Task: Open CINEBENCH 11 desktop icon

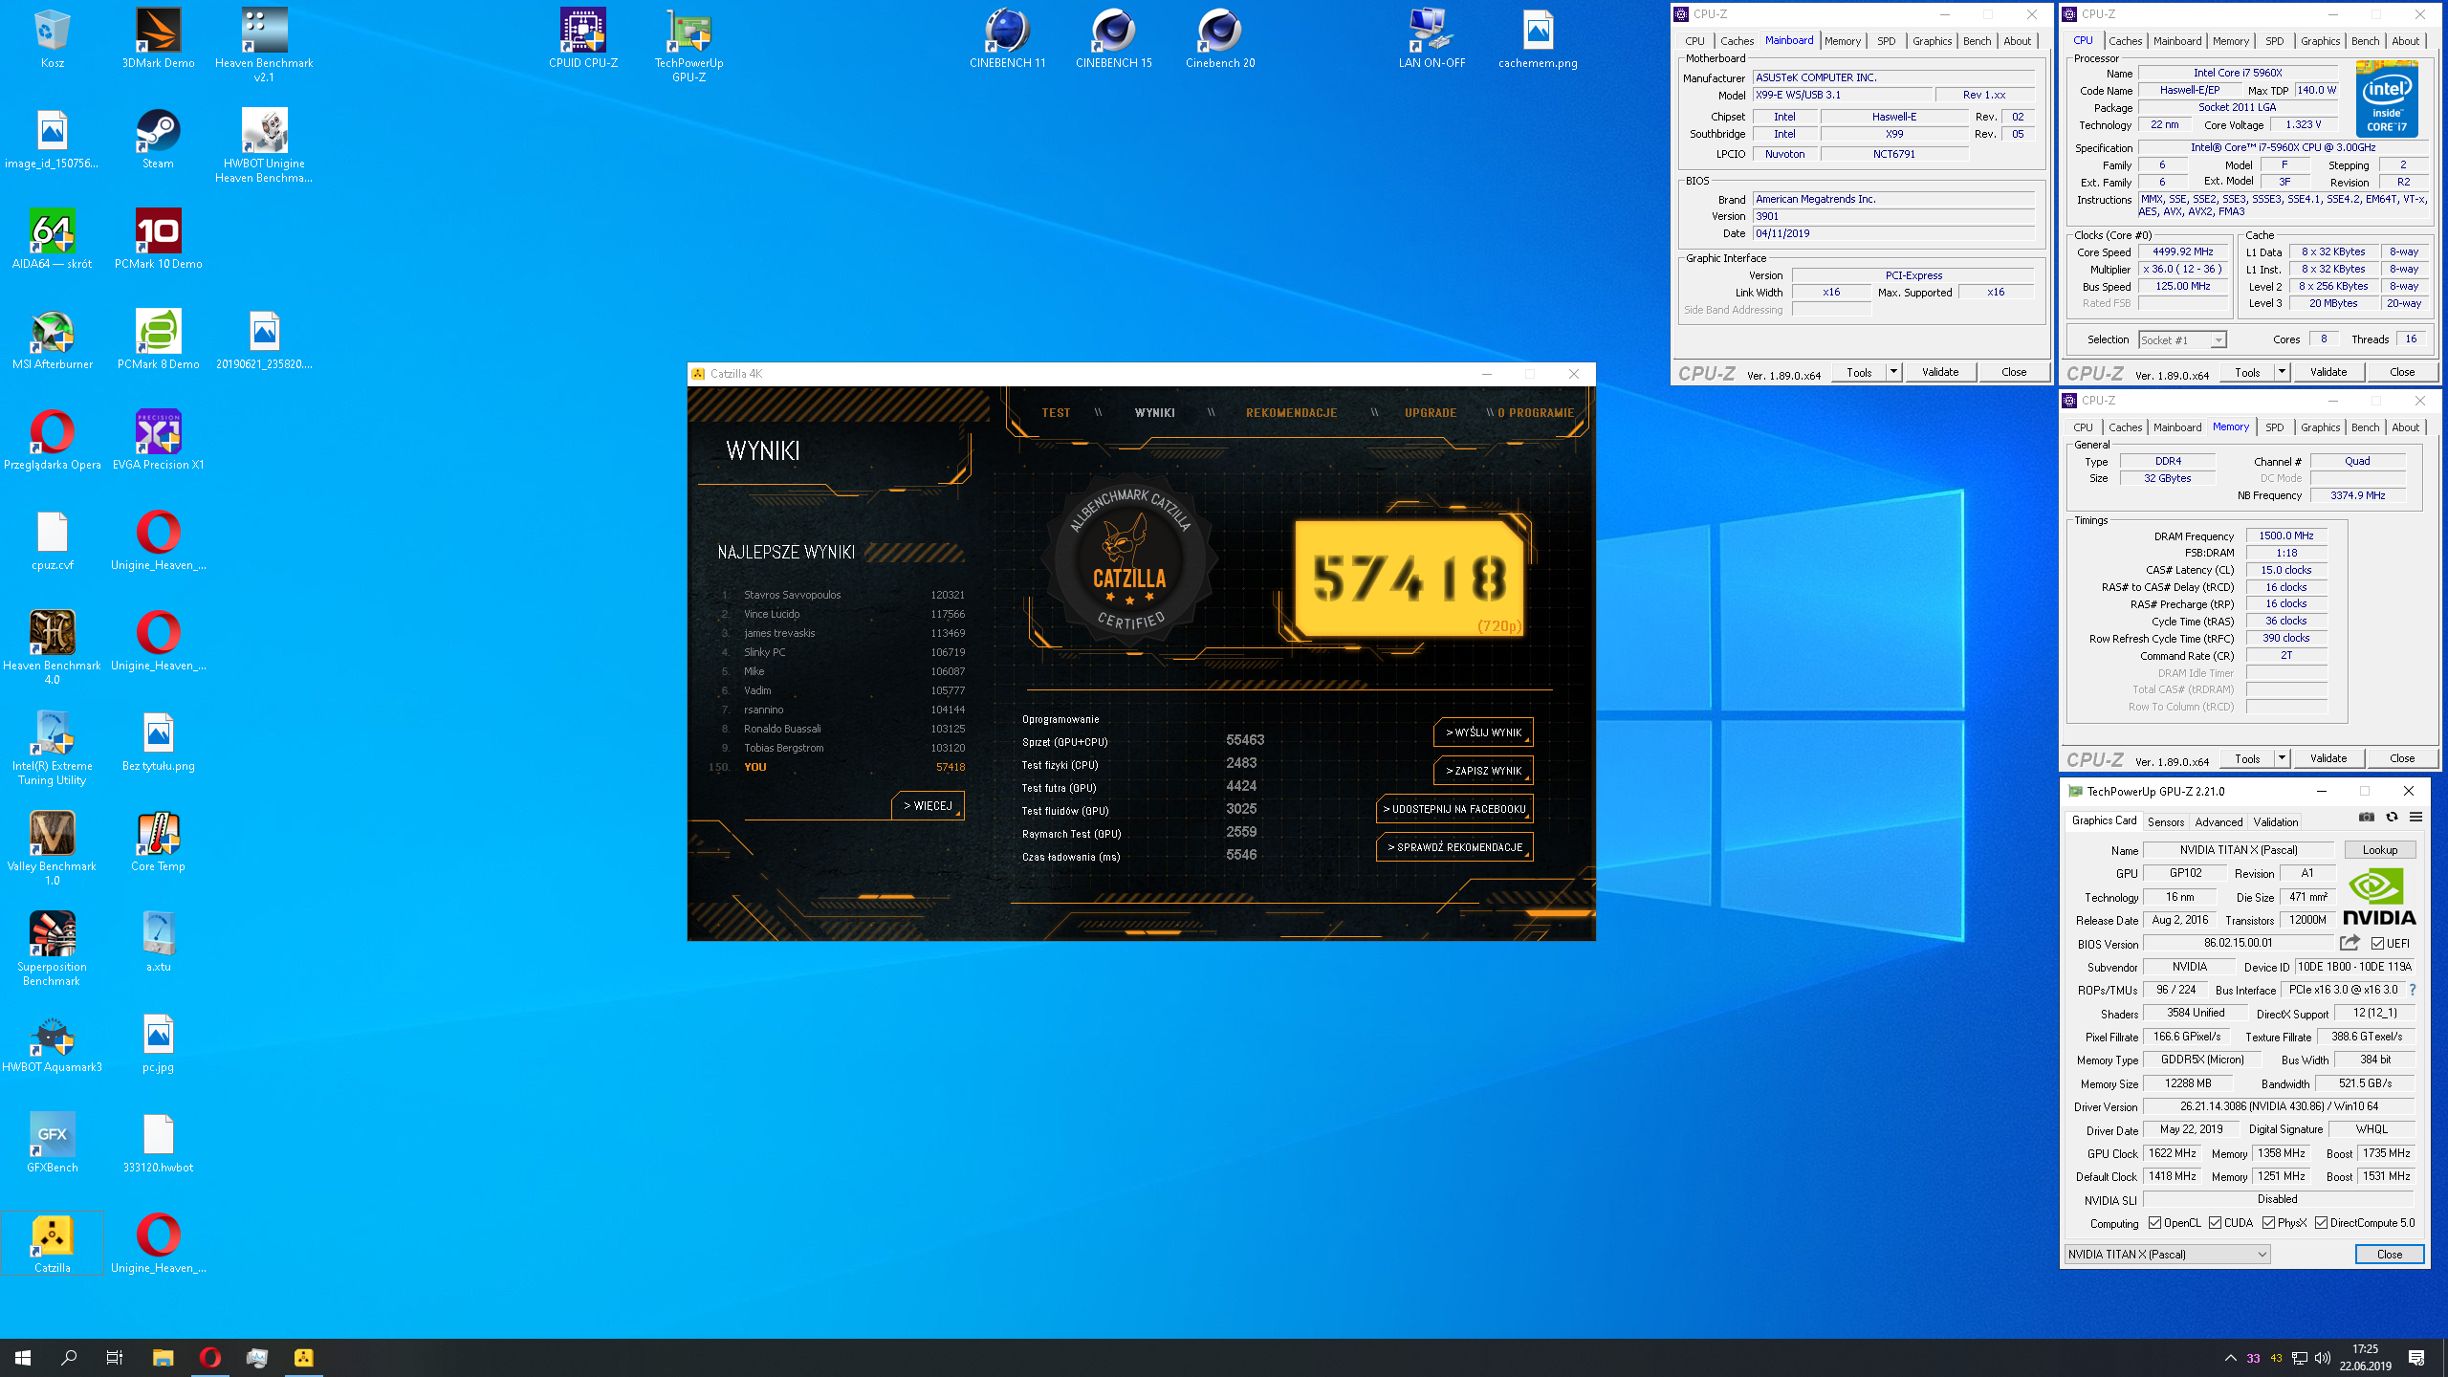Action: 1007,38
